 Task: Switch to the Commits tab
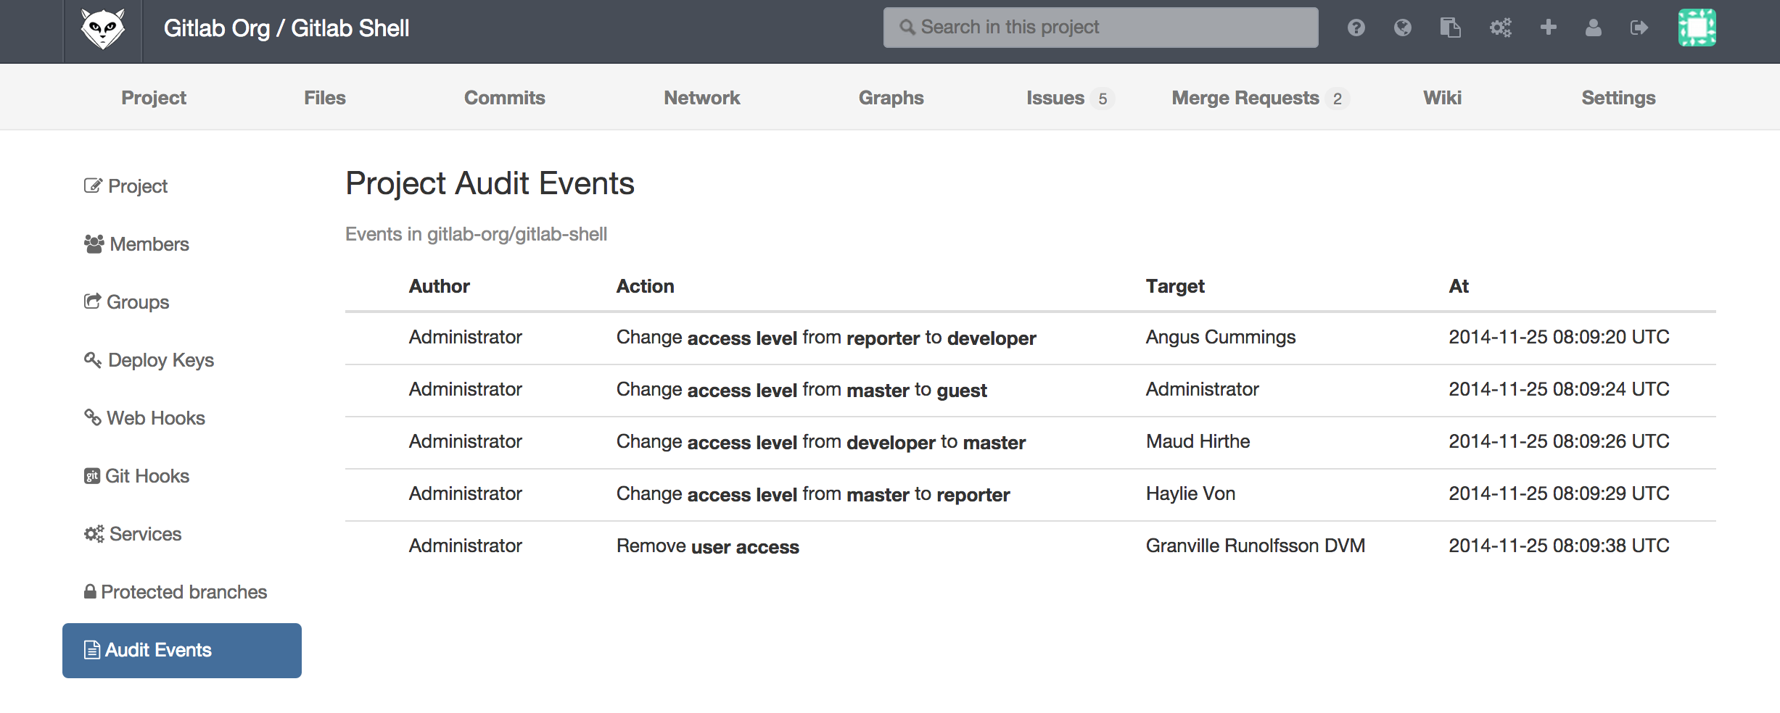tap(504, 97)
